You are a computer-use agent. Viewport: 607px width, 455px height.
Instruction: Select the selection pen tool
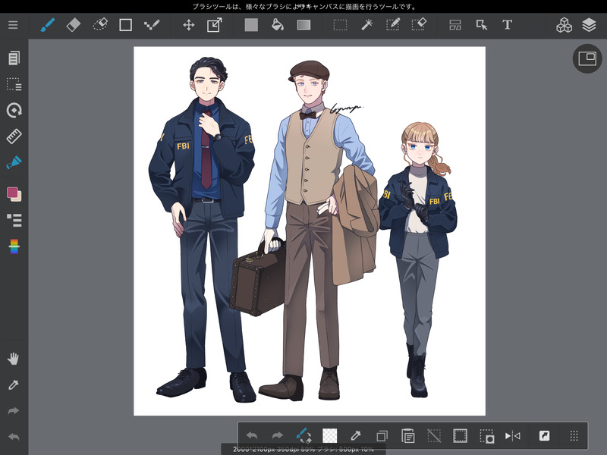coord(392,25)
